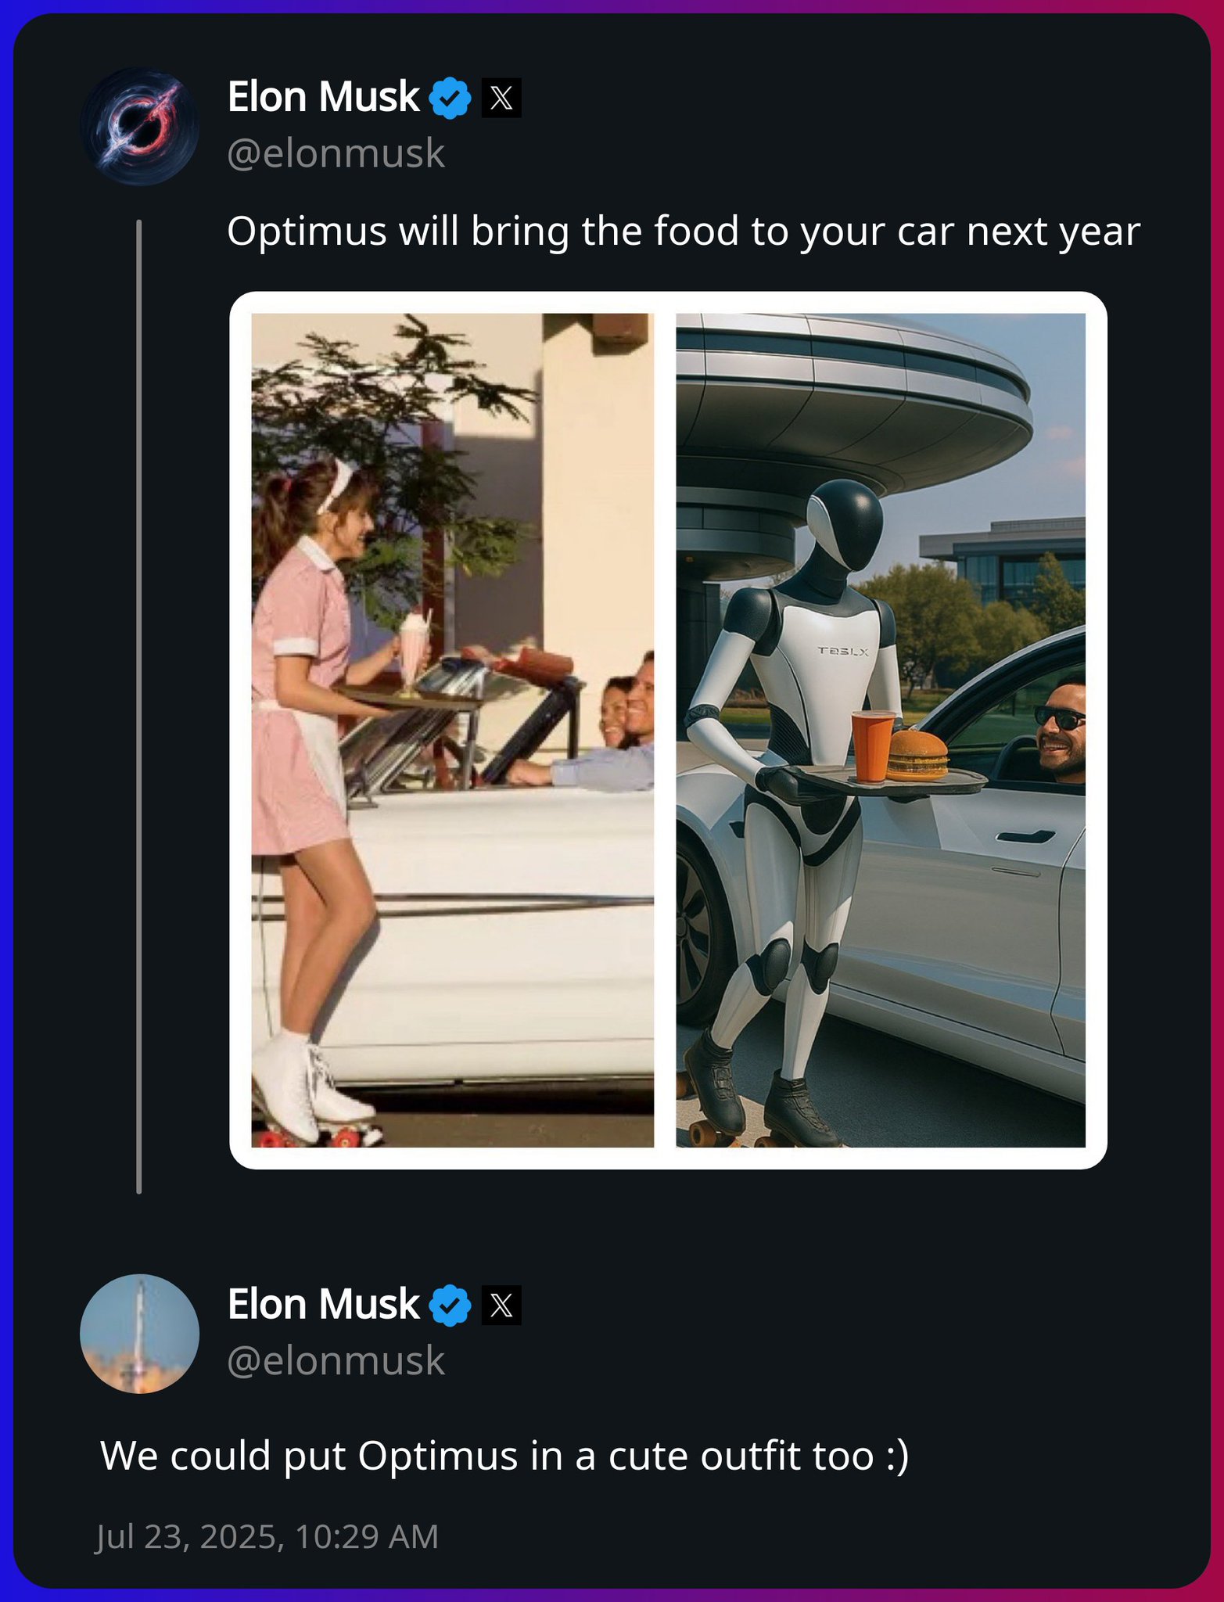Click the blue verified badge in top tweet
The height and width of the screenshot is (1602, 1224).
coord(450,98)
